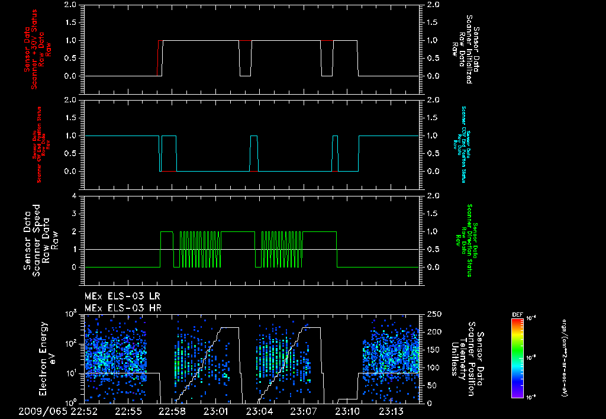Click the 10^-5 color bar tick label
Screen dimensions: 606x419
coord(531,358)
